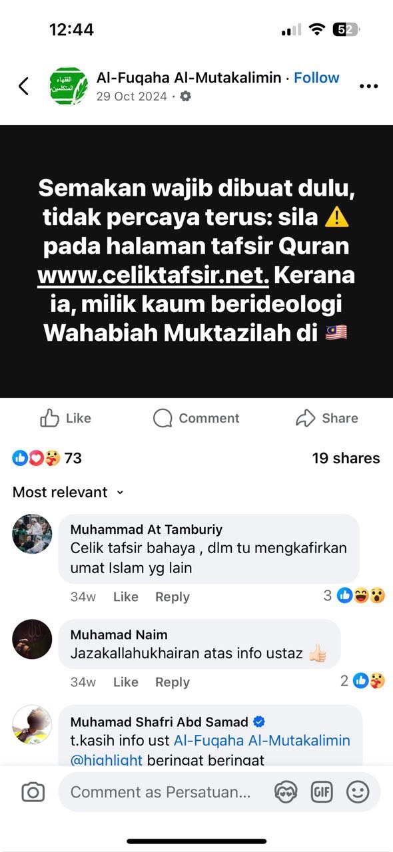Follow the Al-Fuqaha Al-Mutakalimin page

(x=317, y=78)
